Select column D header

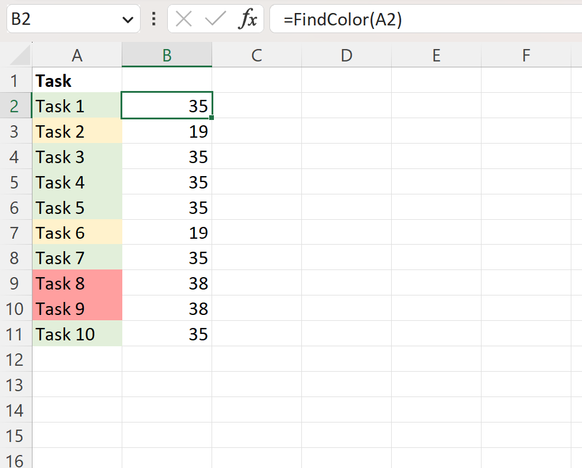(346, 55)
